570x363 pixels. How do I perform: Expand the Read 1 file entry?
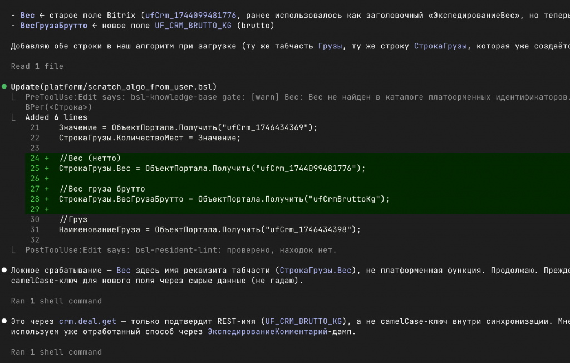pos(37,66)
